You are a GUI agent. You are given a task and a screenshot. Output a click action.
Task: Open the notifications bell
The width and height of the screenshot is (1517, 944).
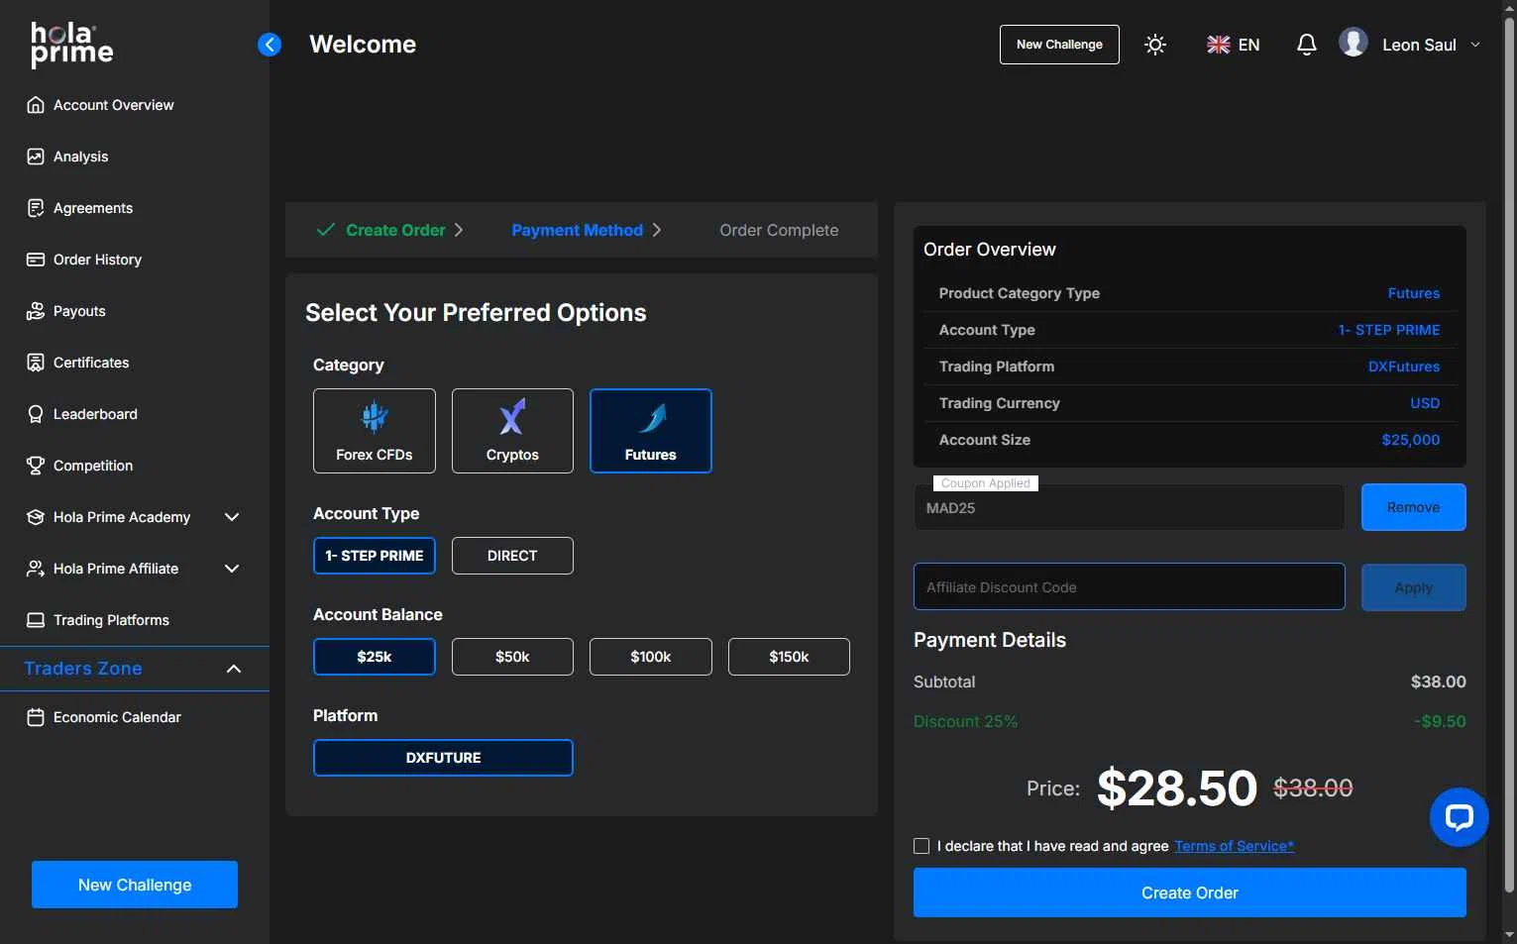(1306, 45)
